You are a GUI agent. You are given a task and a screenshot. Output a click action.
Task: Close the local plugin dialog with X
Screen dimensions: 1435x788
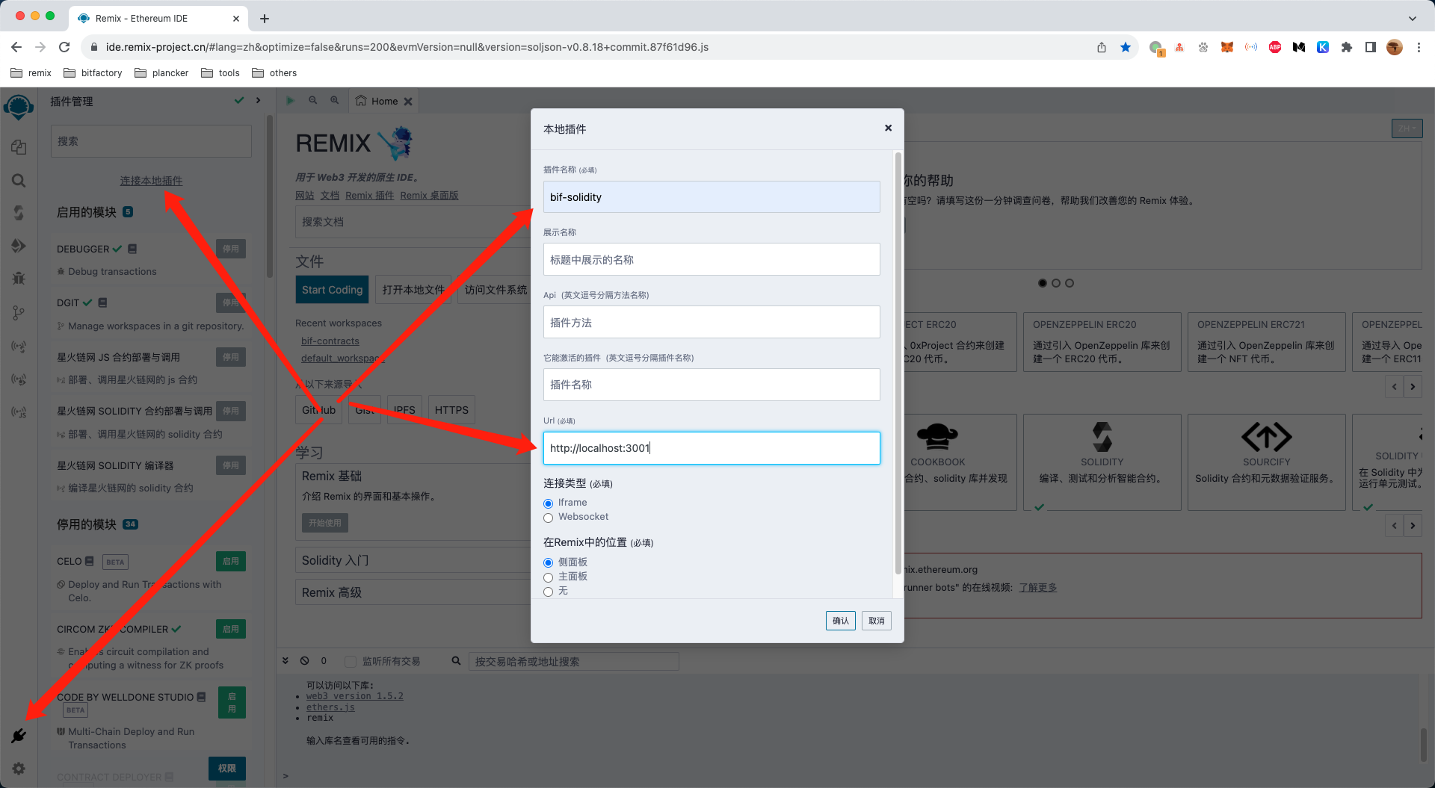tap(888, 128)
